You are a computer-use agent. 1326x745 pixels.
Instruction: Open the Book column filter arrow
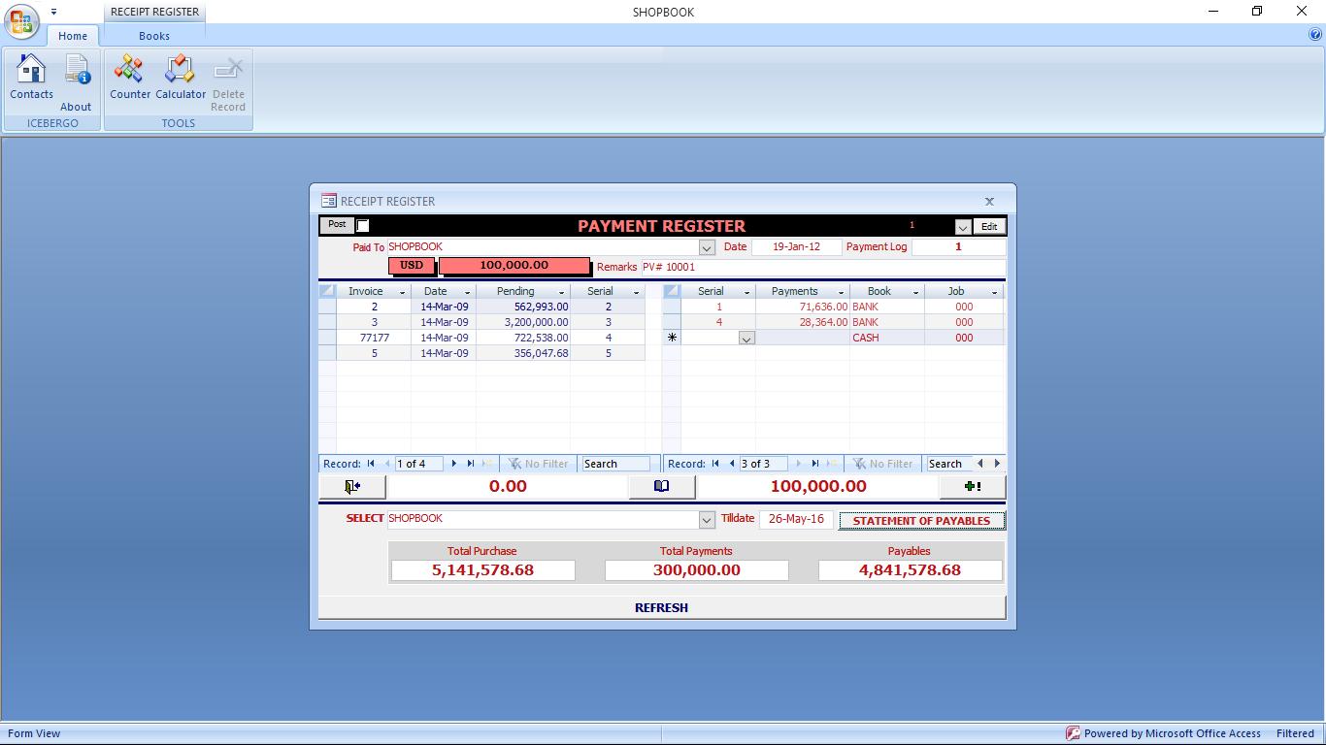point(916,292)
